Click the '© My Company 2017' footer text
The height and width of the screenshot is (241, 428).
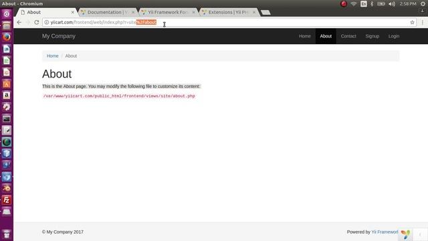tap(63, 232)
